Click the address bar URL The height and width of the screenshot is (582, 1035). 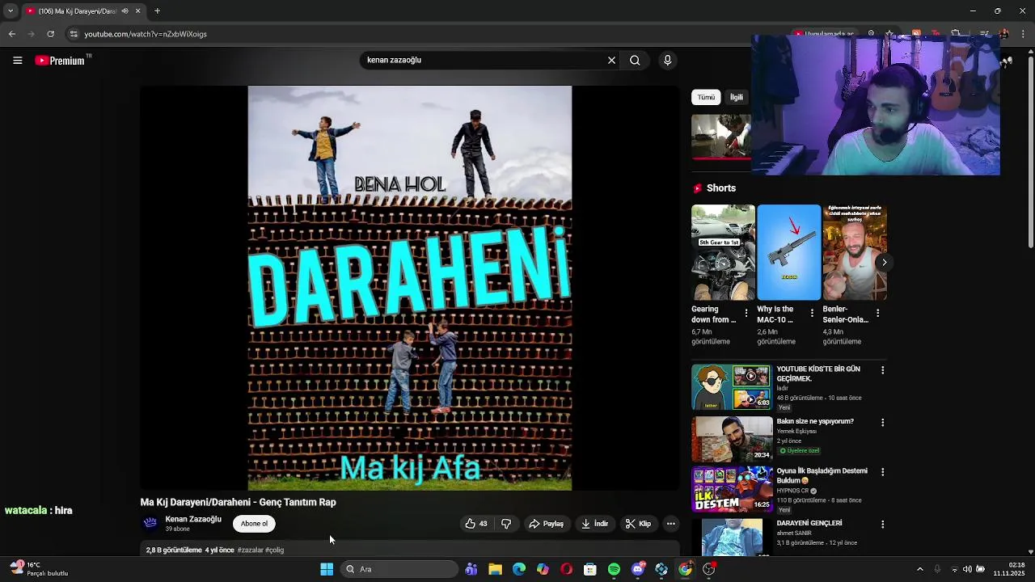pyautogui.click(x=146, y=34)
